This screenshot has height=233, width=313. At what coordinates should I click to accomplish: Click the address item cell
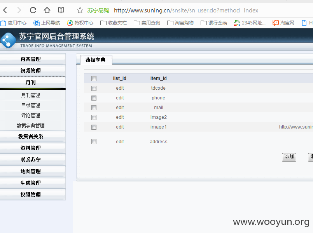point(159,142)
